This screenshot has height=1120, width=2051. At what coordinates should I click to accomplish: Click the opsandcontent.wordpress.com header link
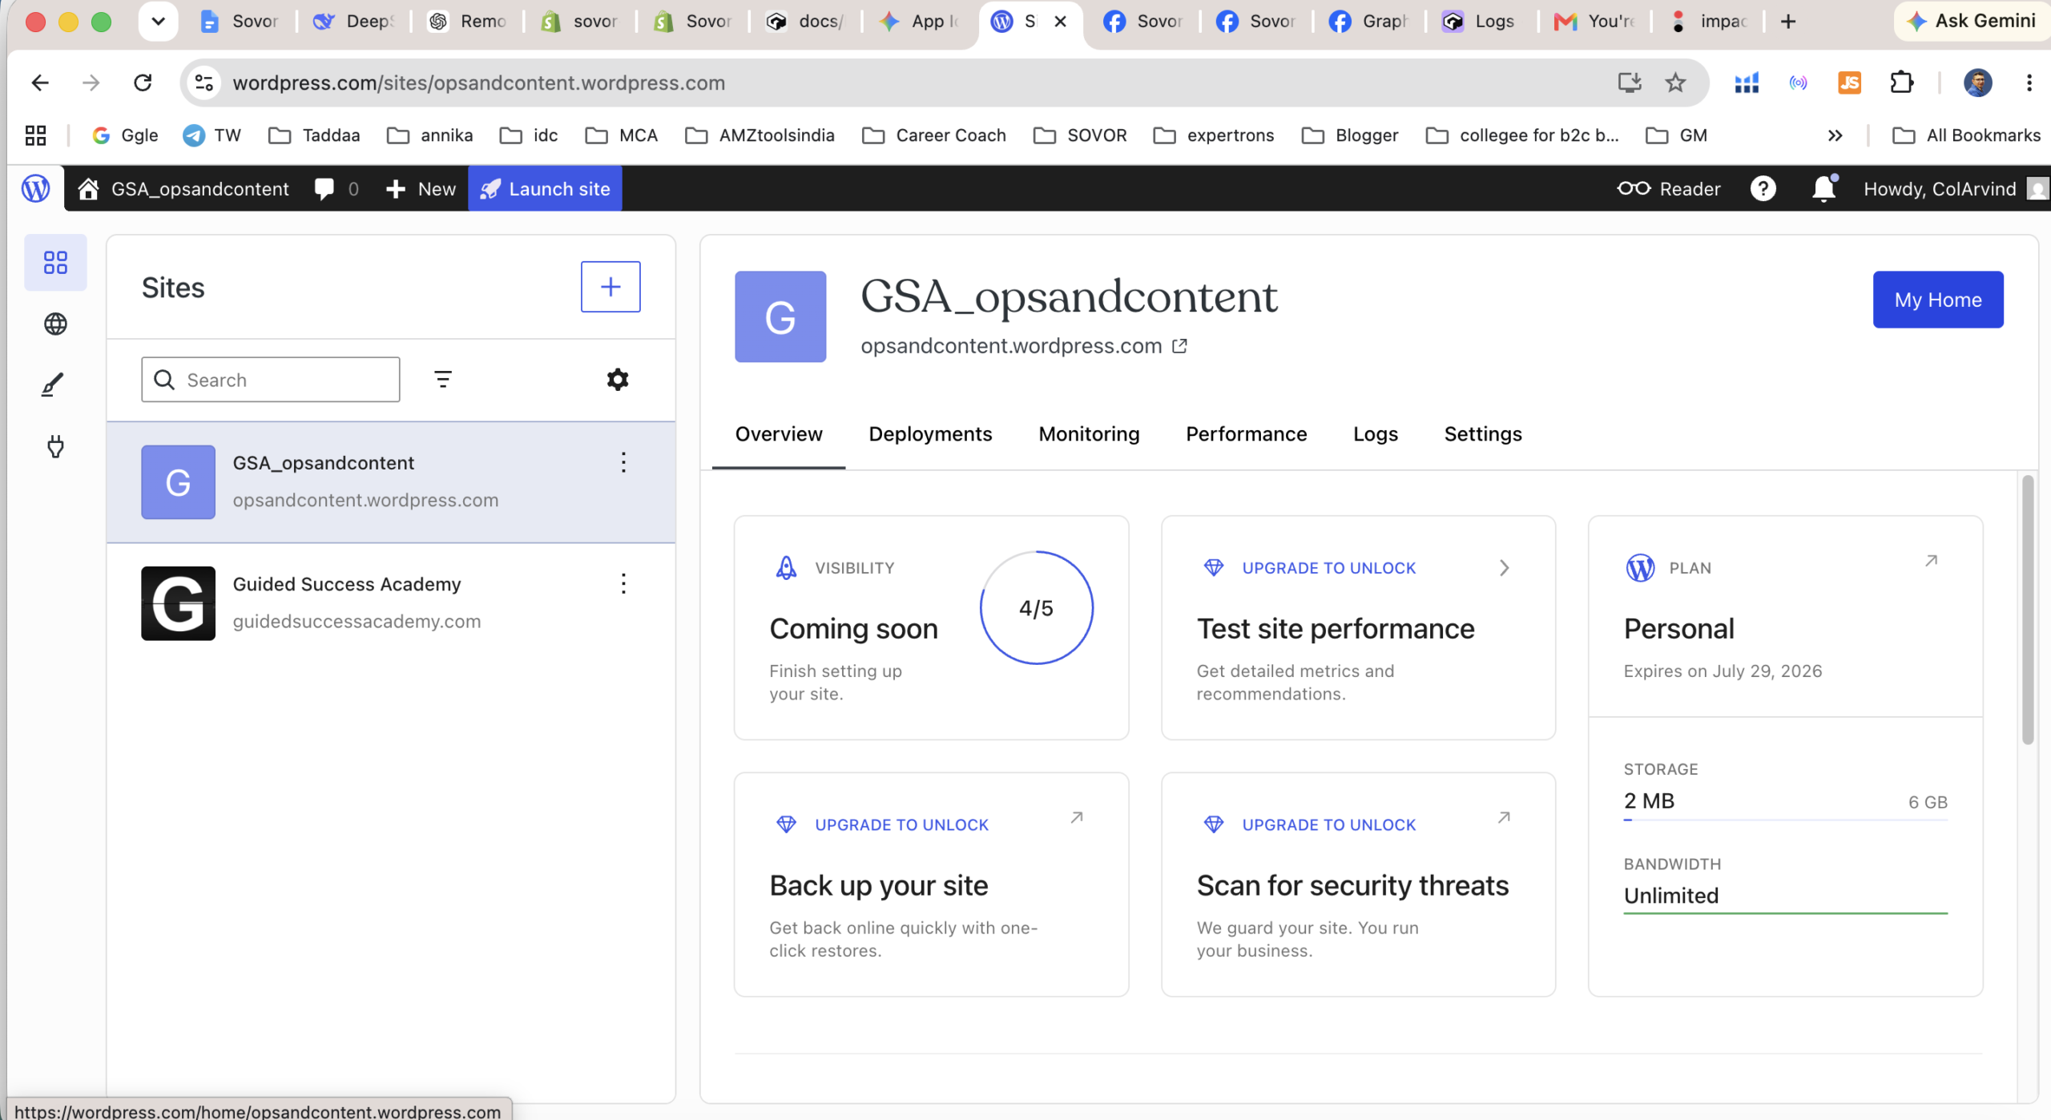(1011, 346)
